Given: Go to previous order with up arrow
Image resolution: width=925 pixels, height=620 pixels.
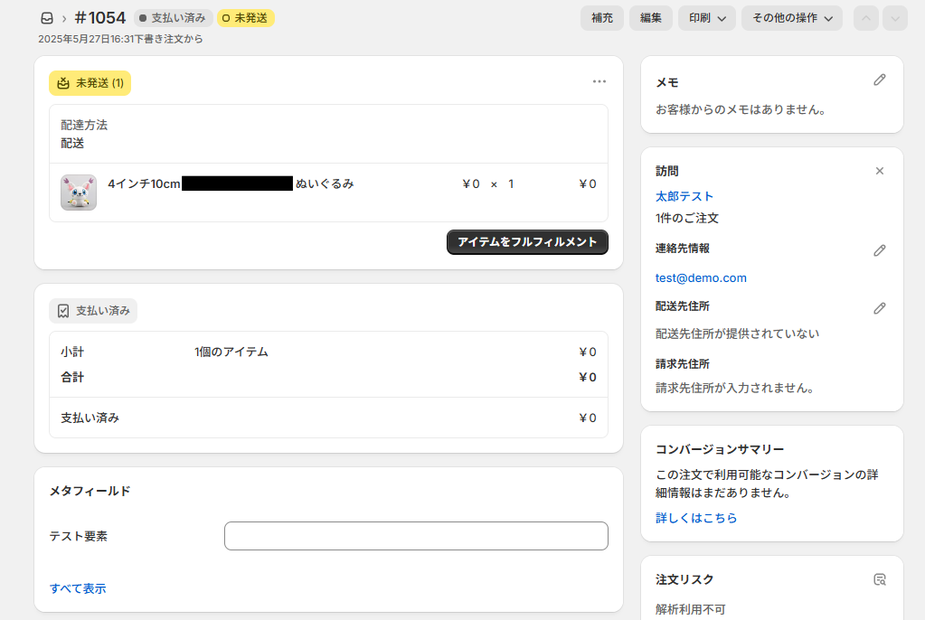Looking at the screenshot, I should pyautogui.click(x=865, y=18).
